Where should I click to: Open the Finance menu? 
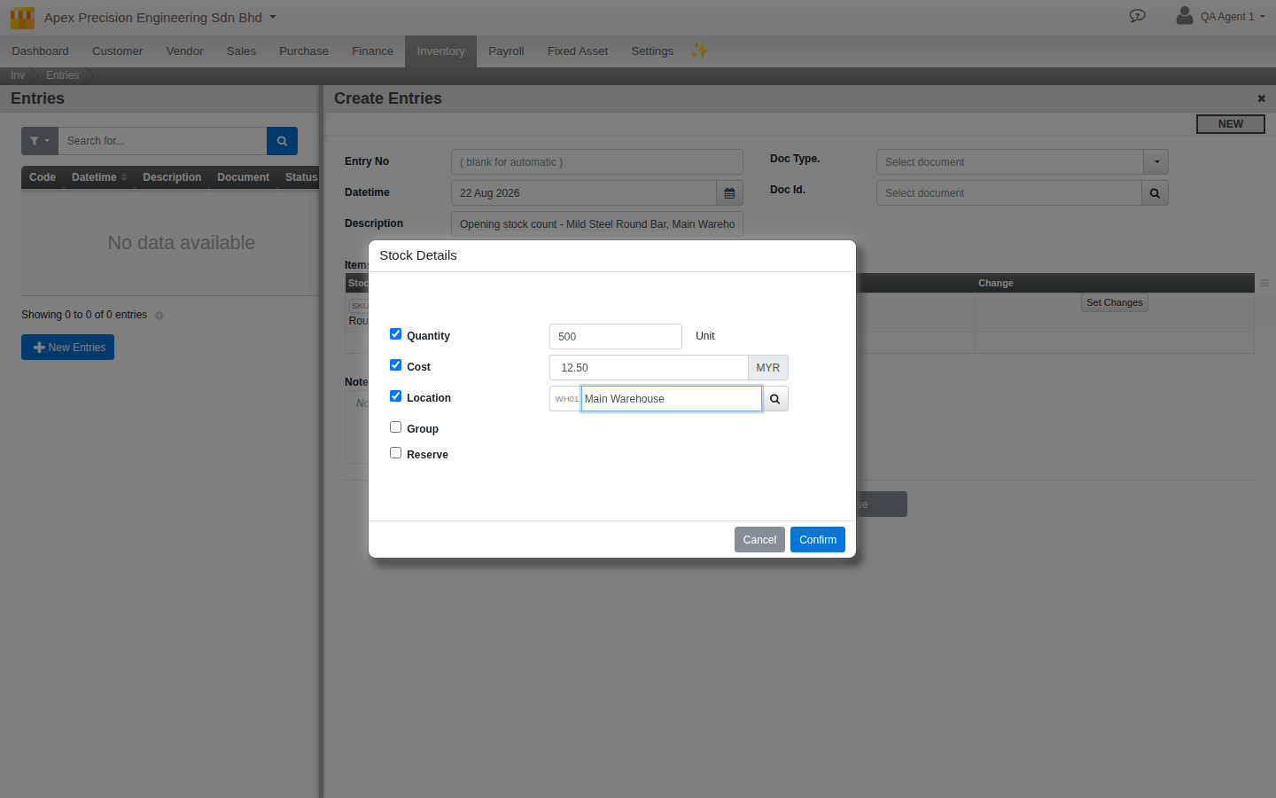(x=372, y=51)
